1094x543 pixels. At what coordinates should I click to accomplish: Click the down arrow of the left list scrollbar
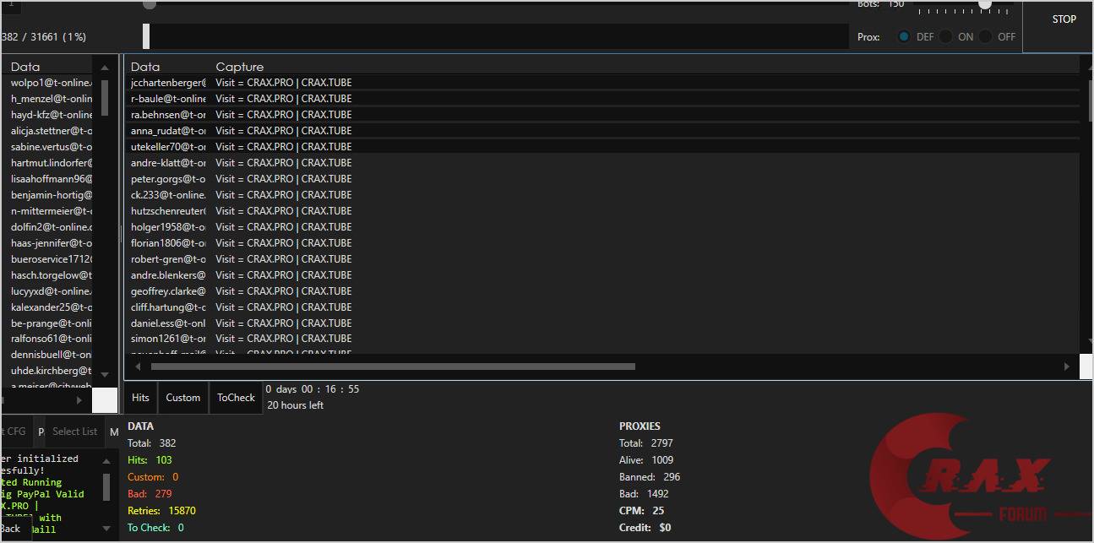pos(105,374)
